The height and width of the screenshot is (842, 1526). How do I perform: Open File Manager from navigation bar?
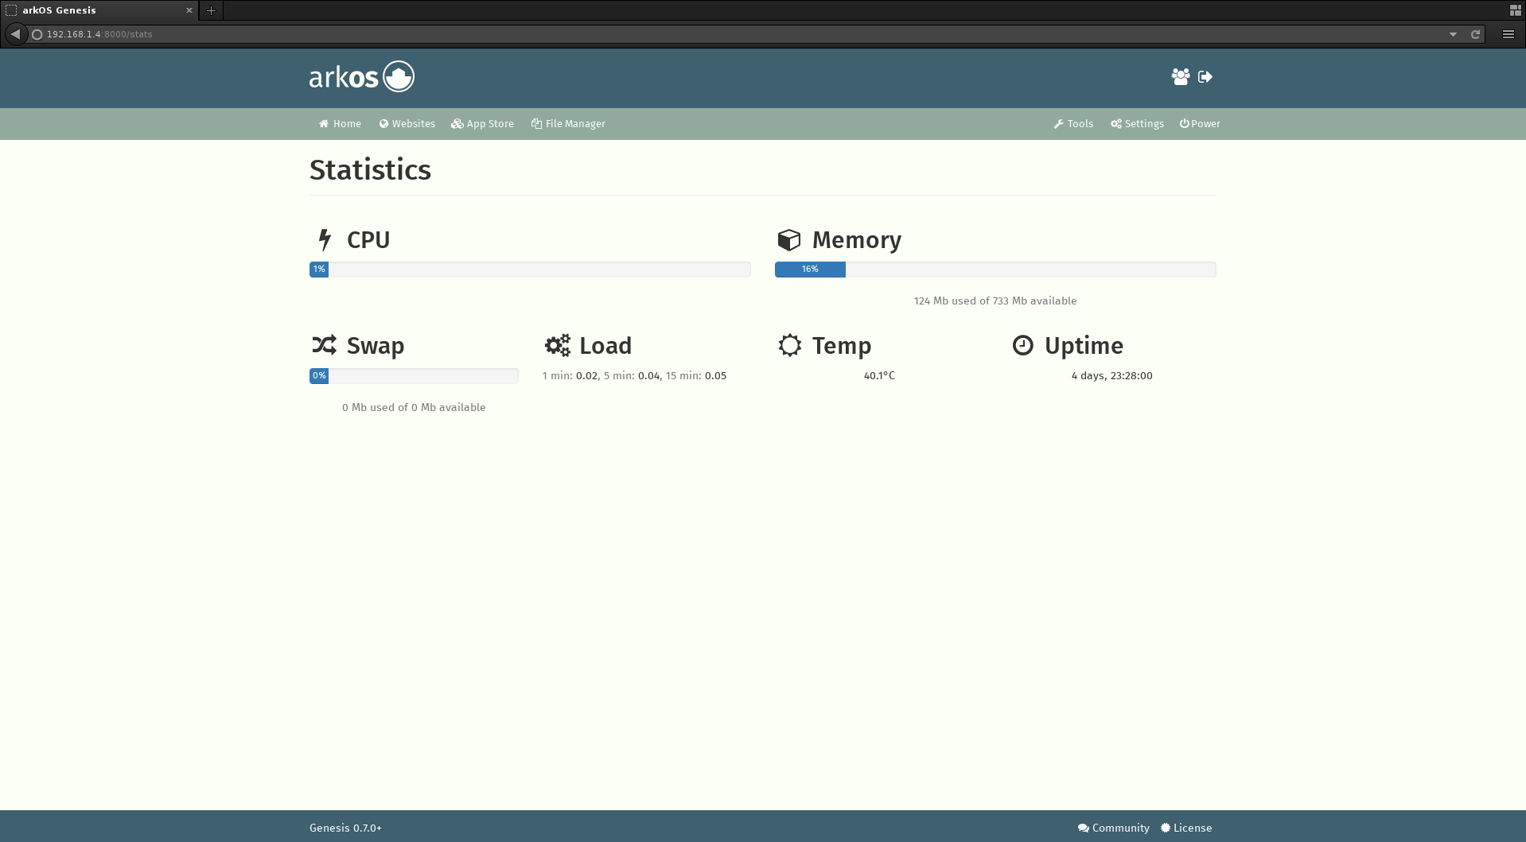coord(568,124)
